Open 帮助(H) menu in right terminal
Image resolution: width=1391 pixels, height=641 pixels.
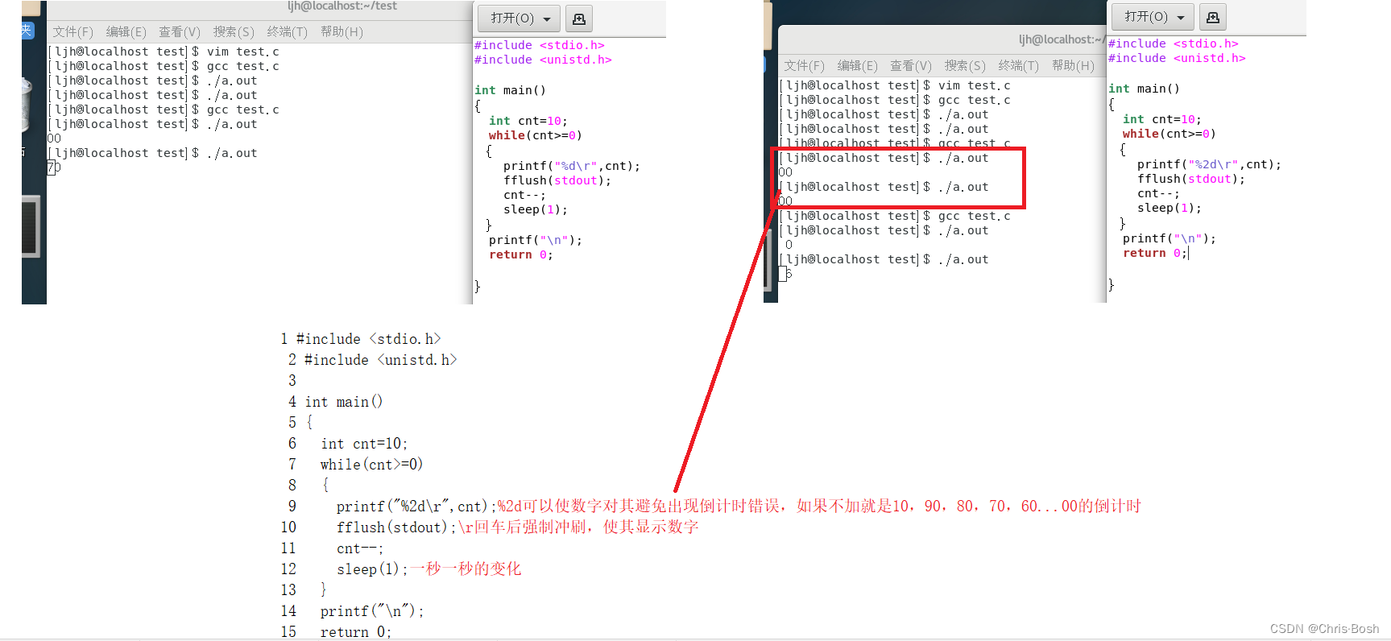[1073, 65]
